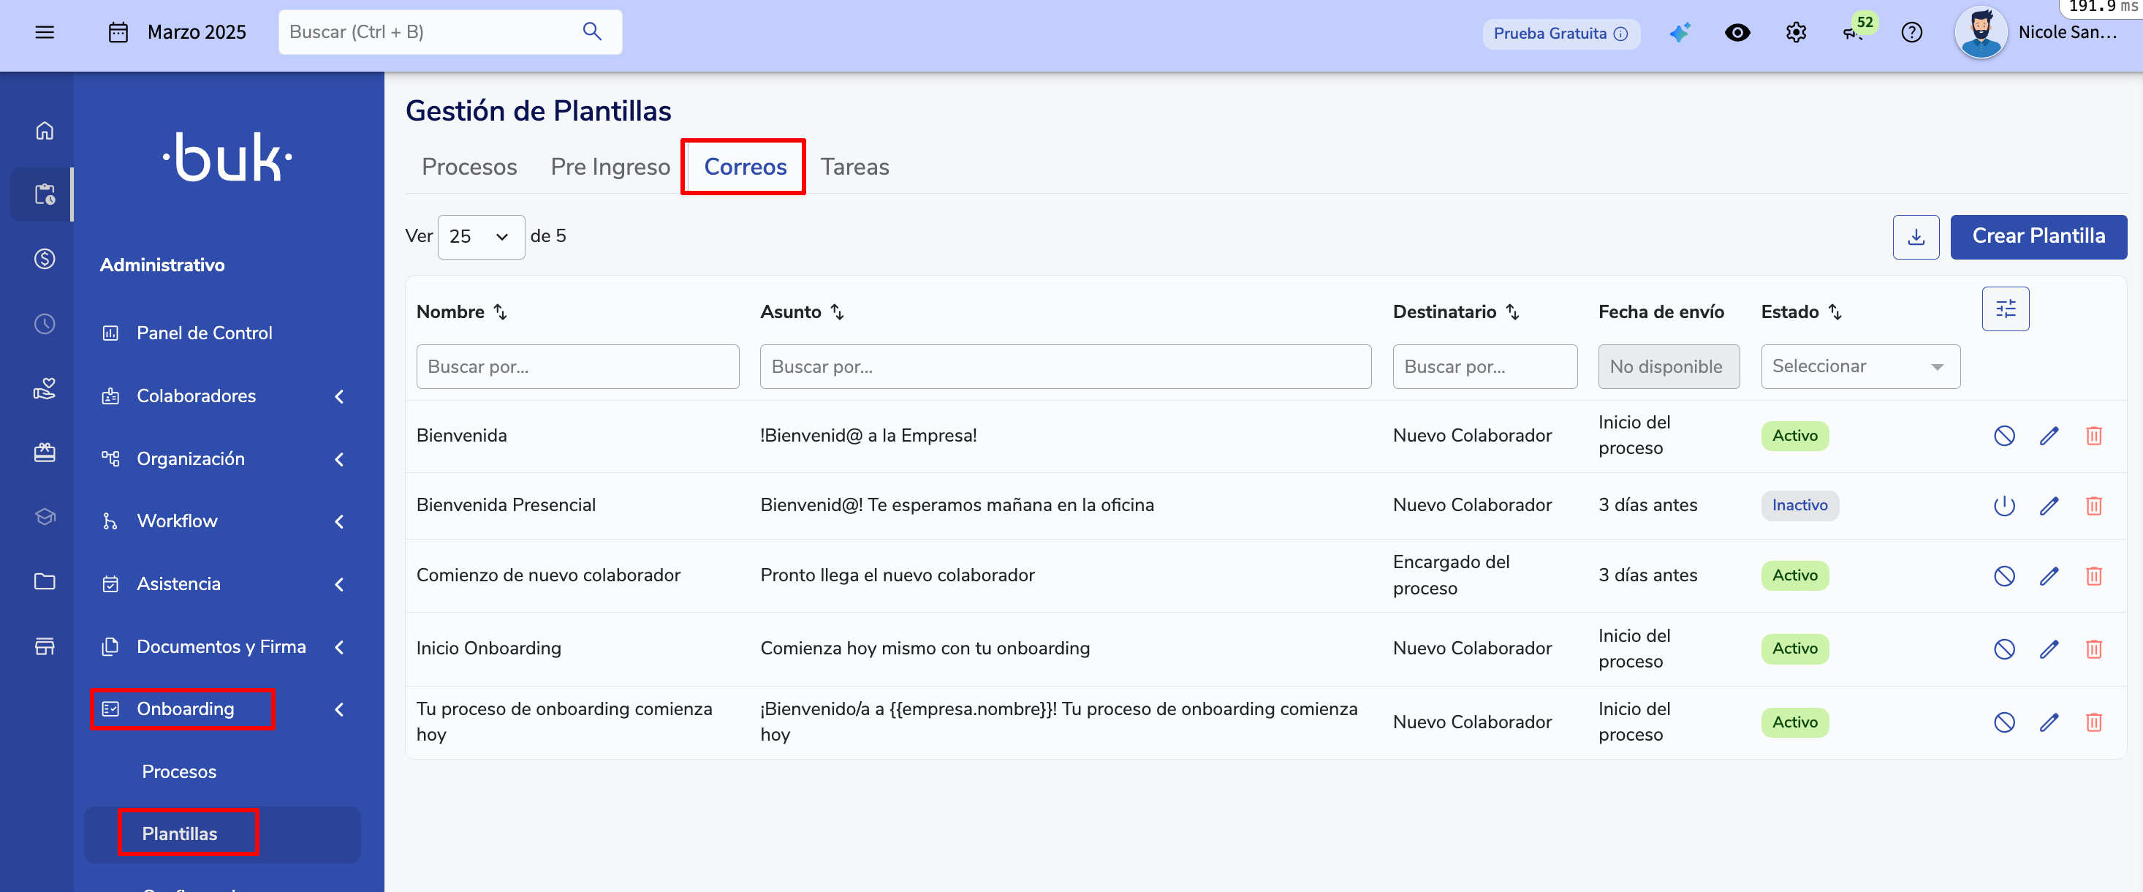Open the Estado Seleccionar dropdown
The width and height of the screenshot is (2143, 892).
pyautogui.click(x=1859, y=367)
